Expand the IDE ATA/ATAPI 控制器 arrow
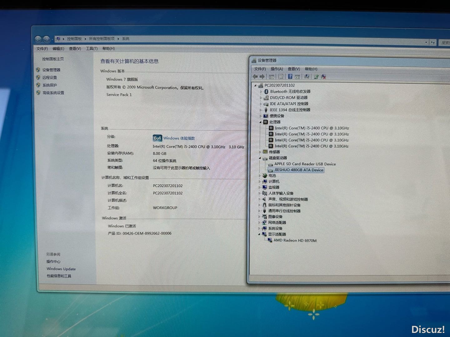 tap(261, 104)
